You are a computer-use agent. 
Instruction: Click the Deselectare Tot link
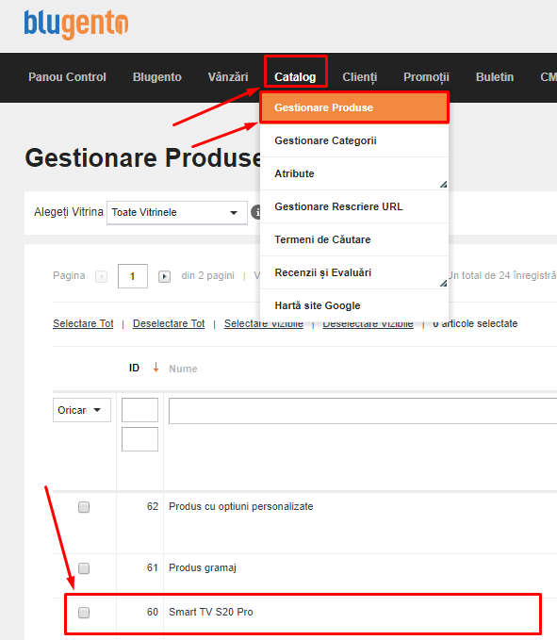169,323
